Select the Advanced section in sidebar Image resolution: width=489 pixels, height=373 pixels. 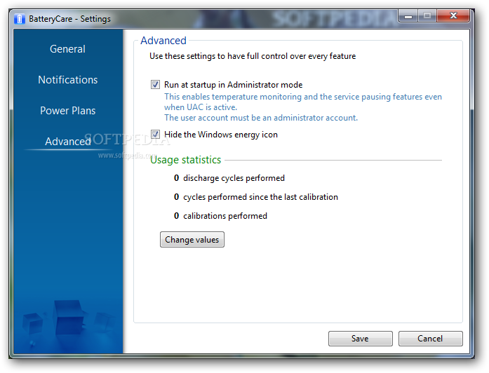[x=67, y=142]
